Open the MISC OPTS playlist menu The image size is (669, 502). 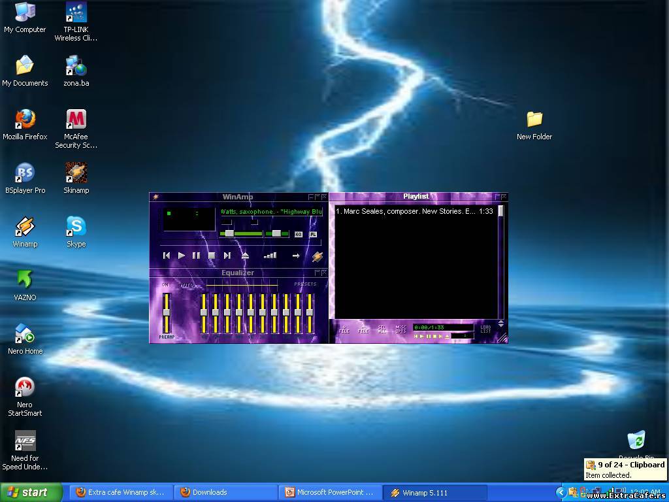400,329
